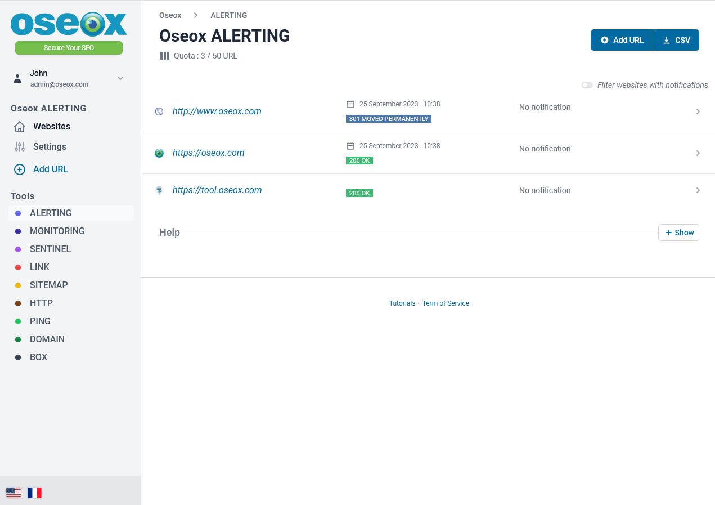Image resolution: width=715 pixels, height=505 pixels.
Task: Click the https://oseox.com favicon
Action: point(159,153)
